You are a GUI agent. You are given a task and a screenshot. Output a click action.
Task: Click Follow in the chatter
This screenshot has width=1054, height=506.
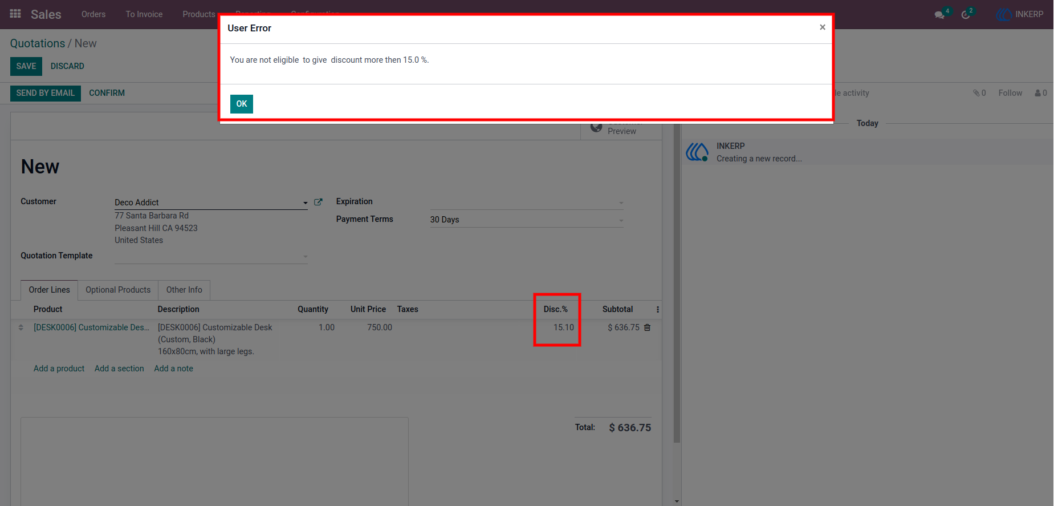pyautogui.click(x=1010, y=93)
